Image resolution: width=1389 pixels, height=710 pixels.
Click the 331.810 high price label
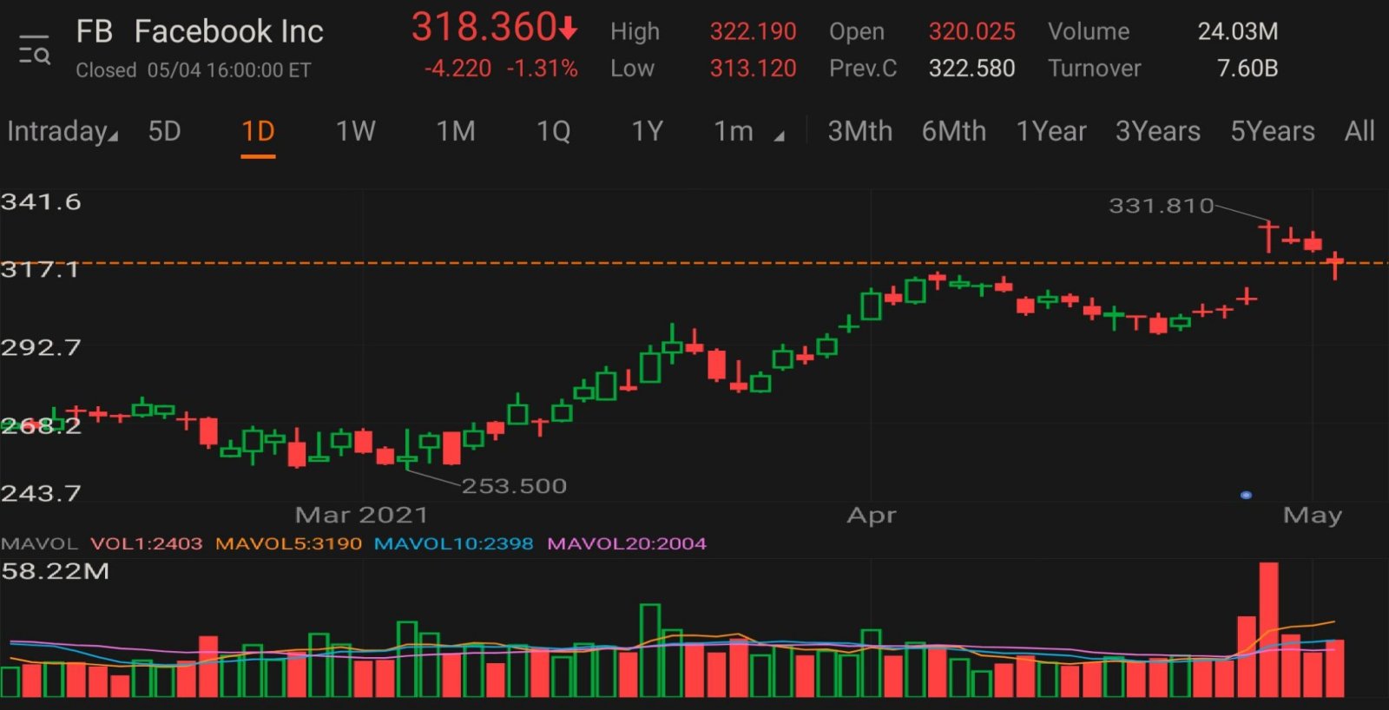1161,206
